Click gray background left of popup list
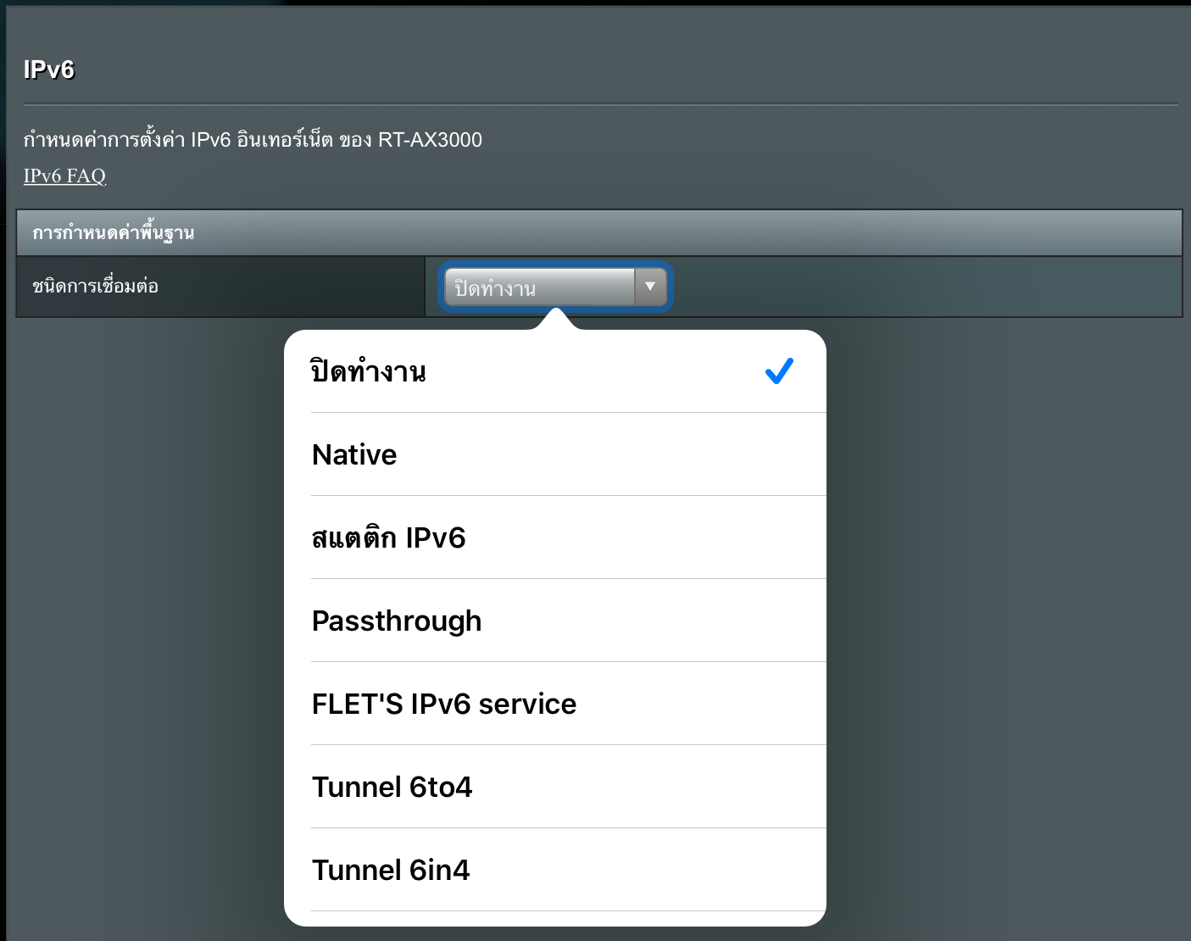This screenshot has width=1191, height=941. pyautogui.click(x=144, y=627)
